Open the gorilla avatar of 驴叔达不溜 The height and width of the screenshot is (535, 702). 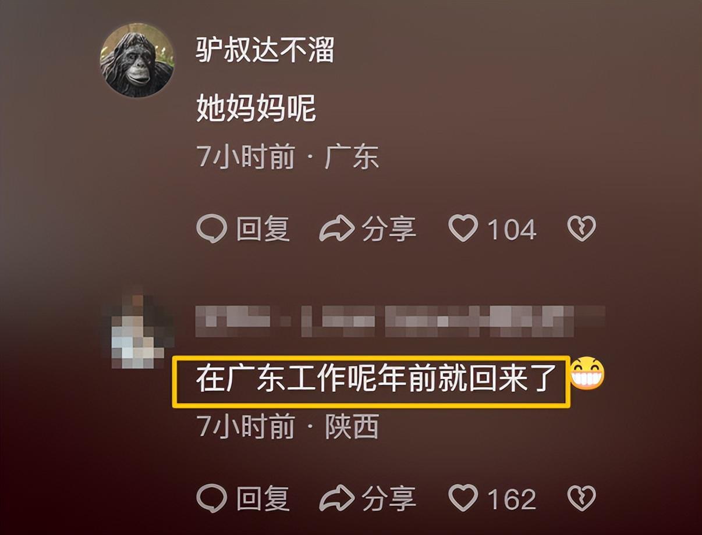click(137, 60)
